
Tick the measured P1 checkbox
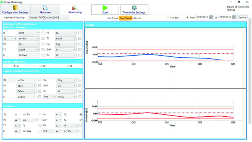(x=80, y=33)
